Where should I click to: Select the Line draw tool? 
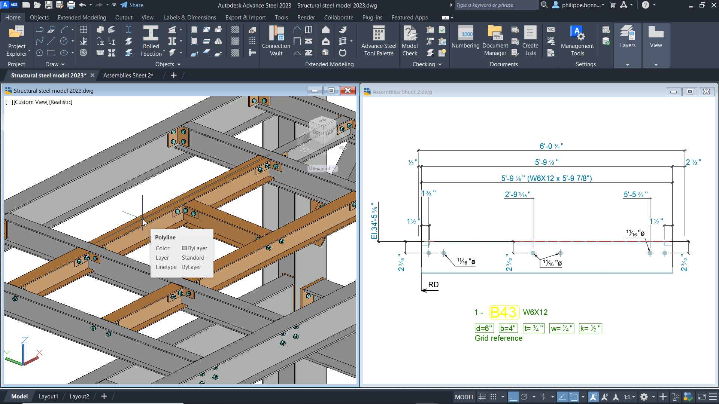(x=51, y=41)
